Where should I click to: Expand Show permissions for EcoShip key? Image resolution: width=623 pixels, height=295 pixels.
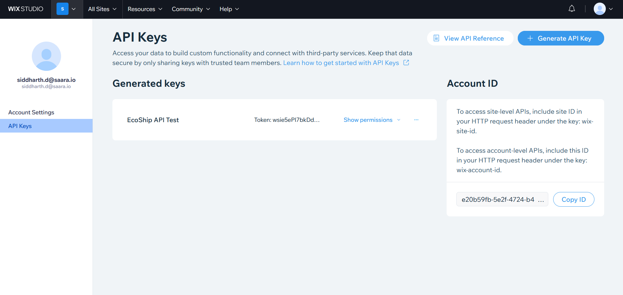(x=372, y=120)
